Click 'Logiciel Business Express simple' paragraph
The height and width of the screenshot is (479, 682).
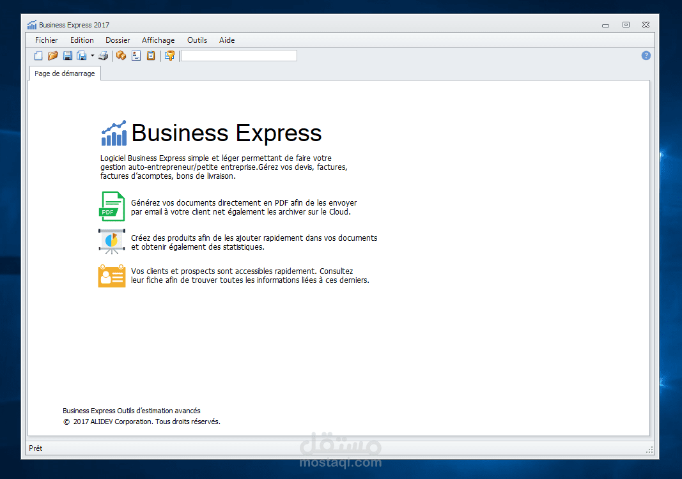224,167
